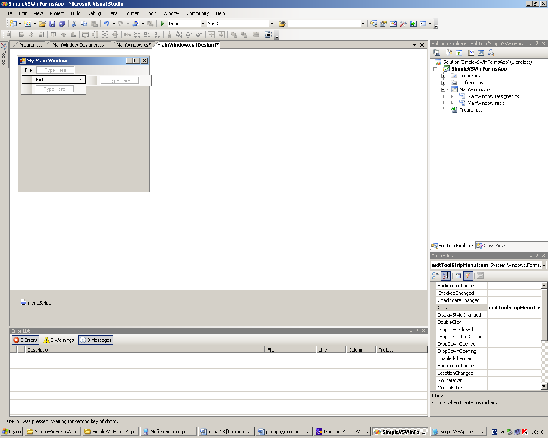Start debugging with green play icon
Screen dimensions: 548x438
(x=163, y=24)
